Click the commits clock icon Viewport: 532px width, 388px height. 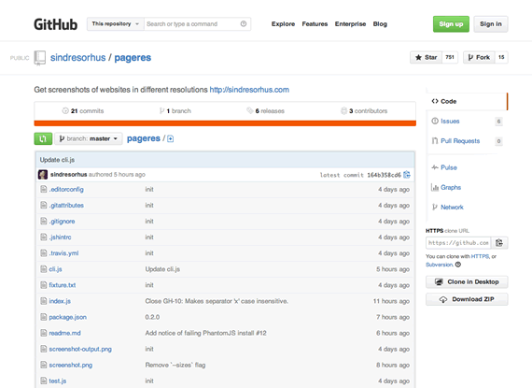(x=65, y=110)
